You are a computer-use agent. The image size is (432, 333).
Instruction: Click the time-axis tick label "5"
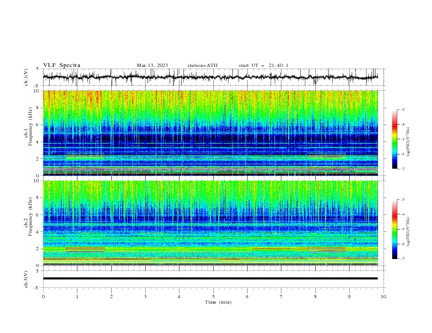[x=213, y=297]
